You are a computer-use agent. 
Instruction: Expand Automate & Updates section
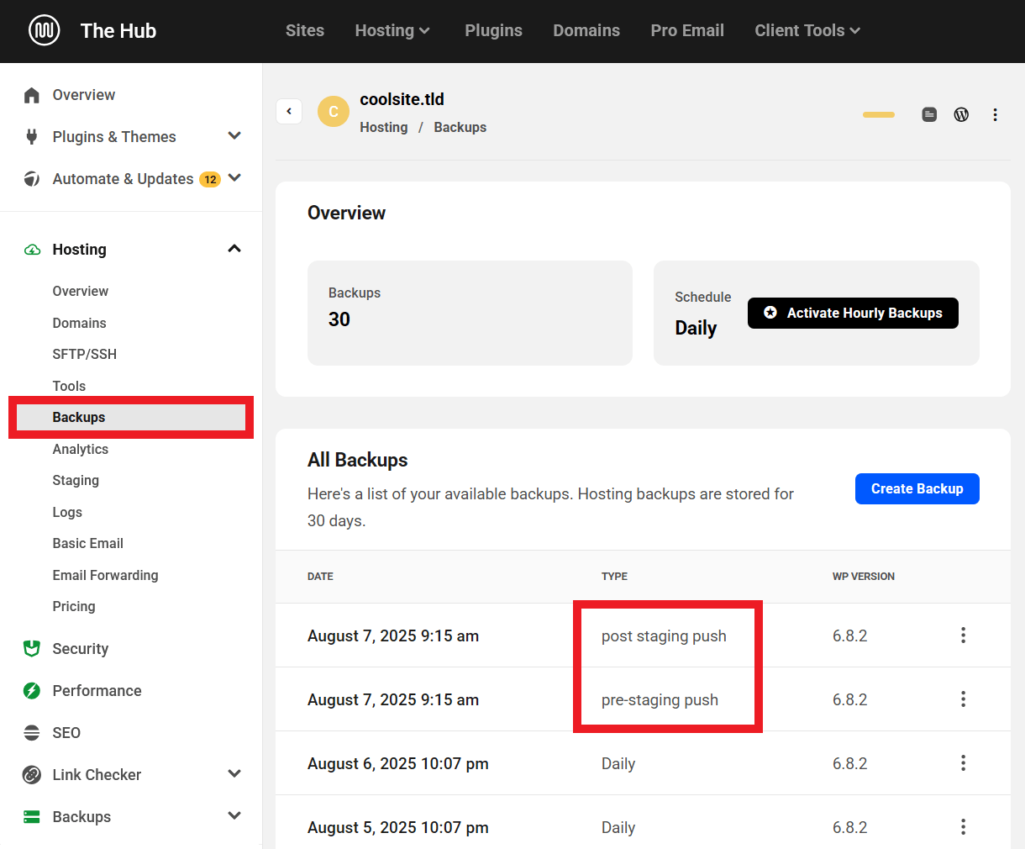pyautogui.click(x=234, y=178)
